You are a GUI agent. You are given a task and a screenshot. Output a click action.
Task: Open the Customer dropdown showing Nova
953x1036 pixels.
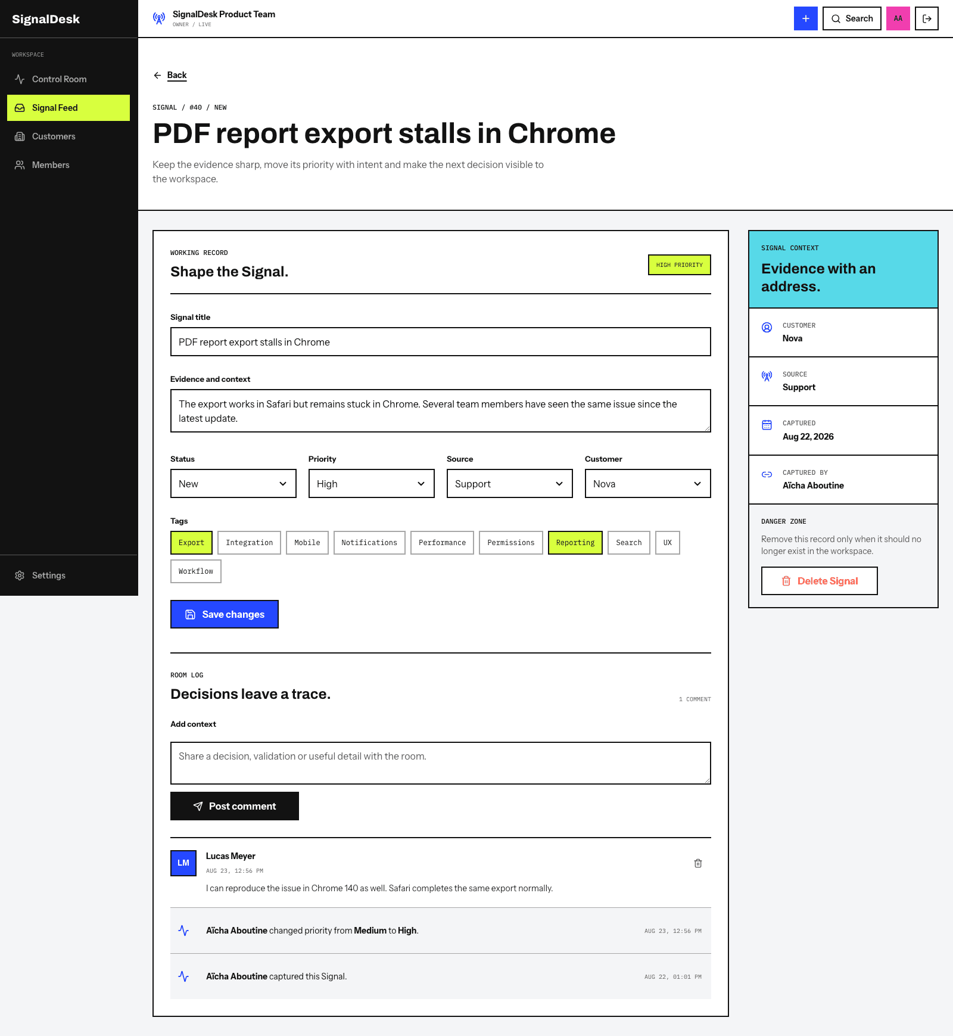click(648, 484)
